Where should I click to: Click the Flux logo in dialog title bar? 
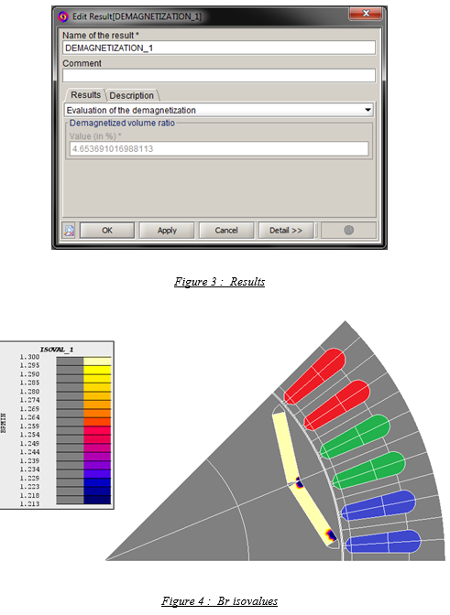click(x=63, y=16)
